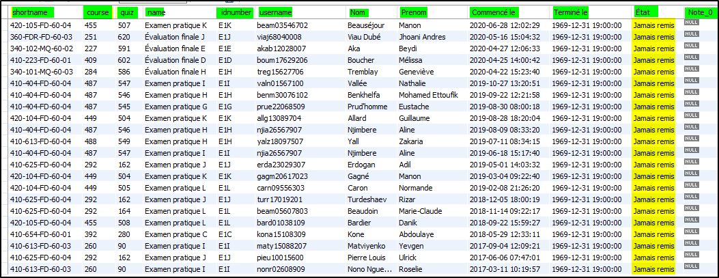Click NULL badge in Erdogan's row
This screenshot has height=278, width=719.
click(x=690, y=164)
